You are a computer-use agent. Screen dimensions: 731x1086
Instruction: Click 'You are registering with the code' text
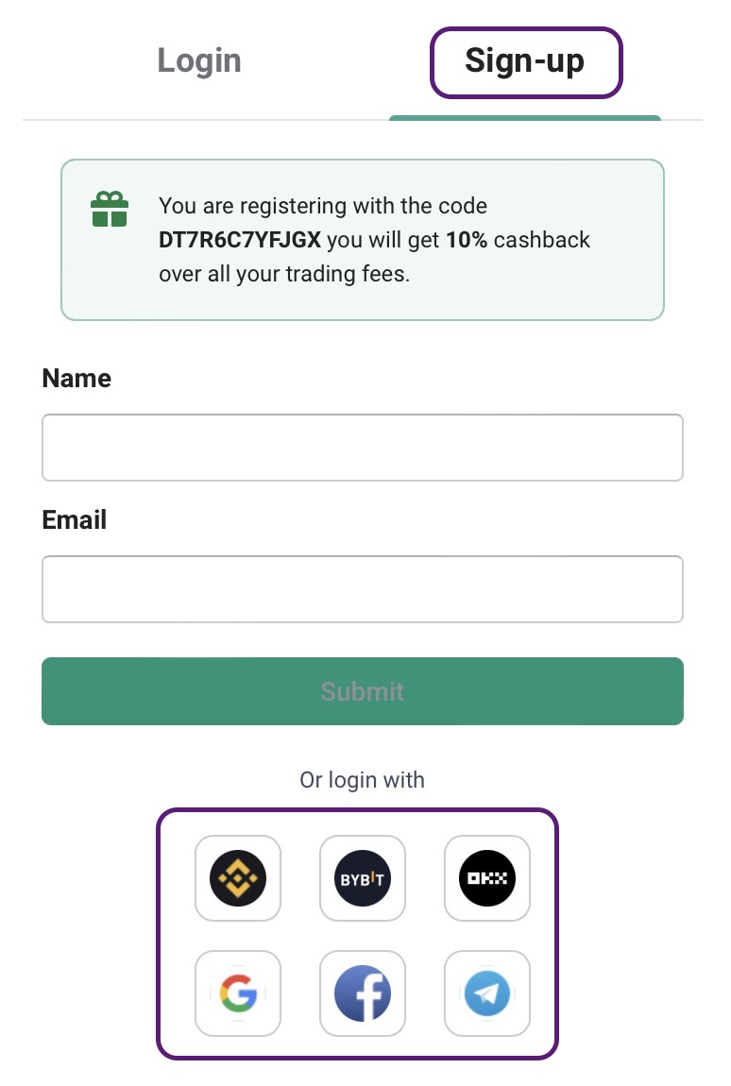click(x=323, y=206)
